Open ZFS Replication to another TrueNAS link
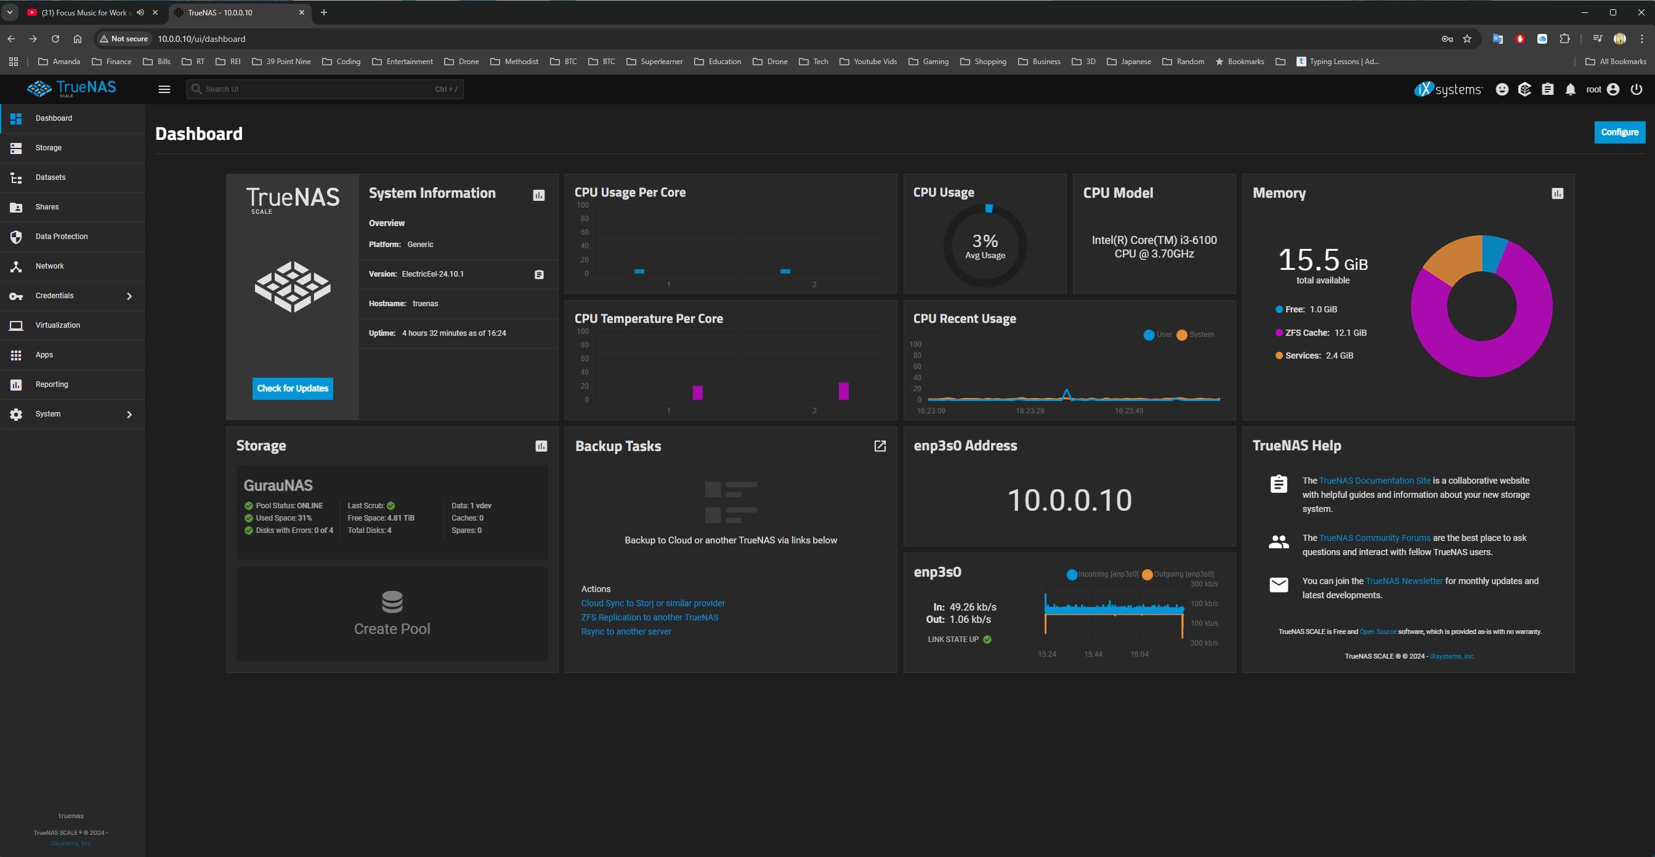 click(649, 617)
